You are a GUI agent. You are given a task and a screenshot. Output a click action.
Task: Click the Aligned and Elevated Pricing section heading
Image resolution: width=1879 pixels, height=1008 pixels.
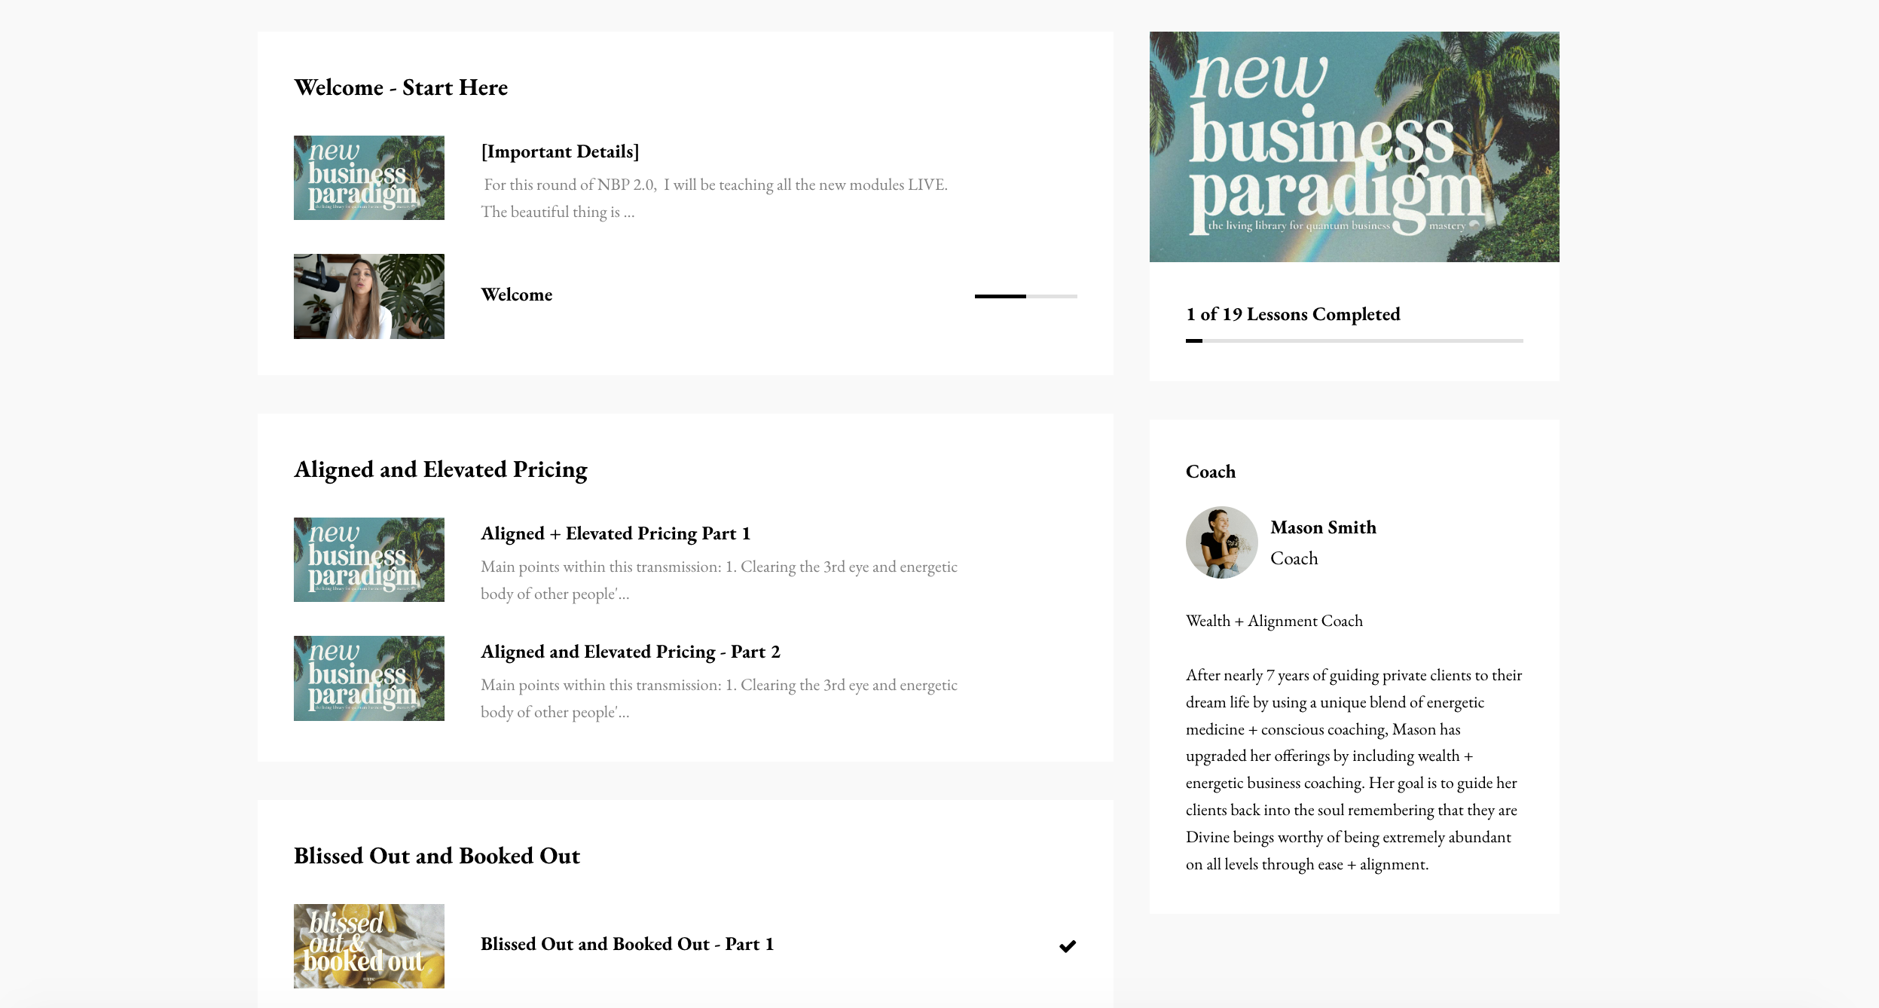[441, 469]
